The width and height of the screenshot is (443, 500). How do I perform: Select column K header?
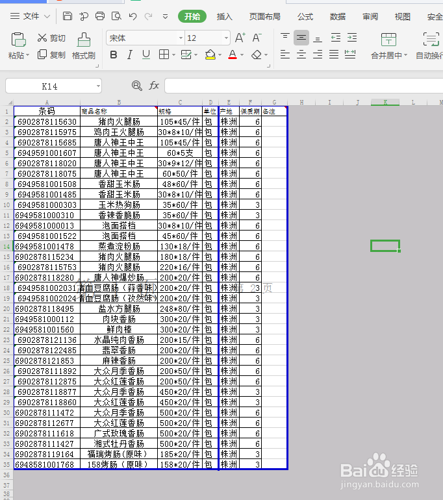pyautogui.click(x=385, y=103)
